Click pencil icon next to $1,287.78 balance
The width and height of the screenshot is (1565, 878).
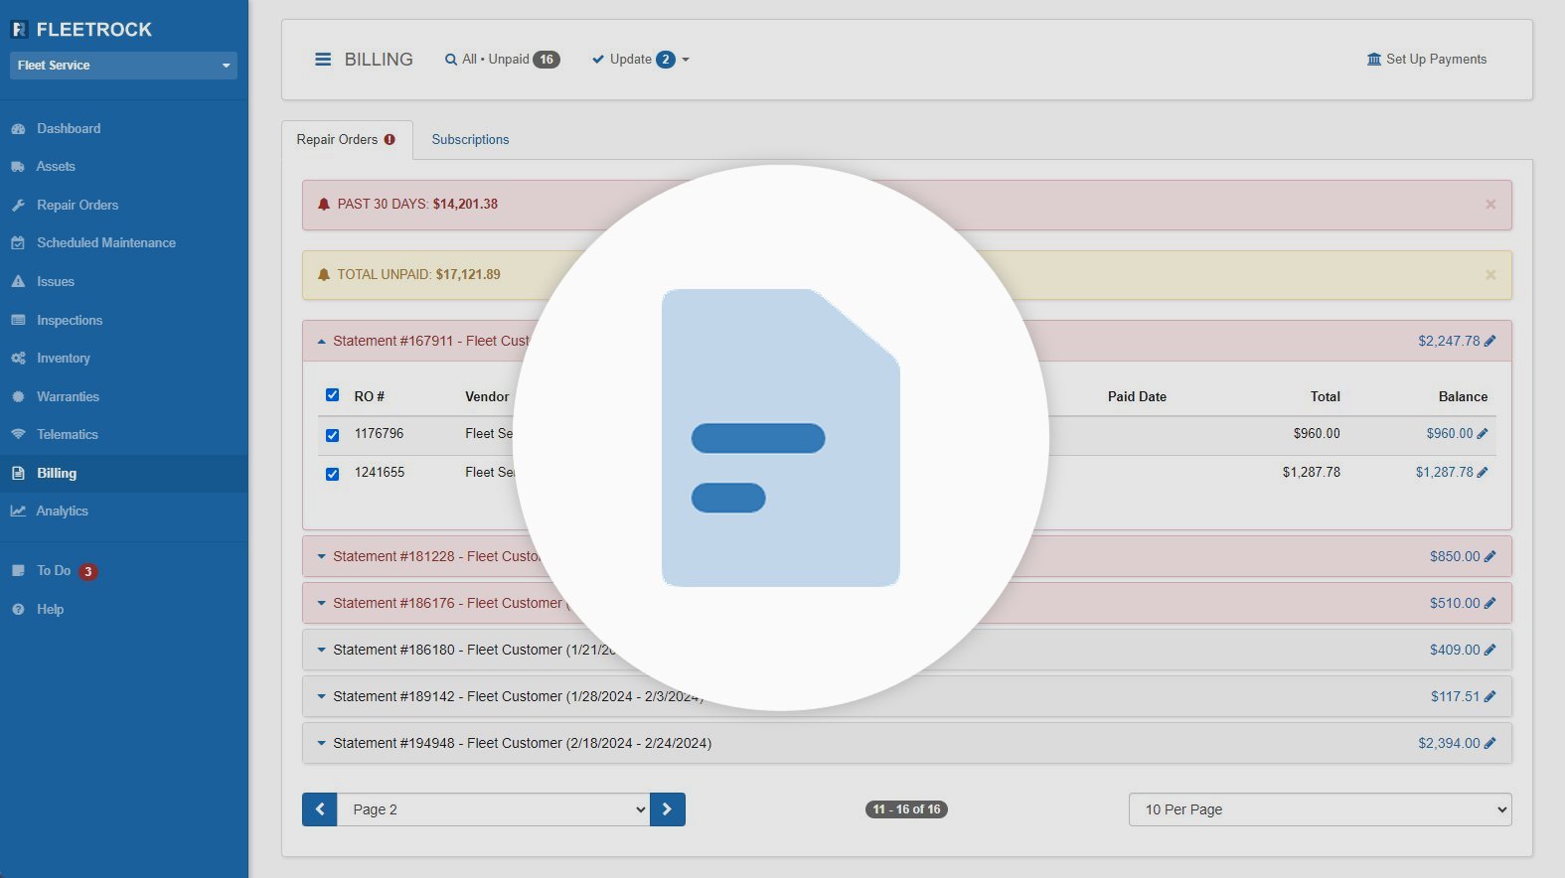(1483, 473)
